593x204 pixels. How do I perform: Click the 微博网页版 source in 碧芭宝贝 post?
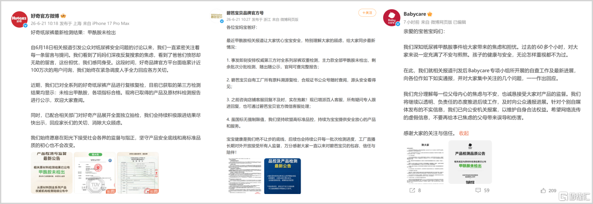289,20
